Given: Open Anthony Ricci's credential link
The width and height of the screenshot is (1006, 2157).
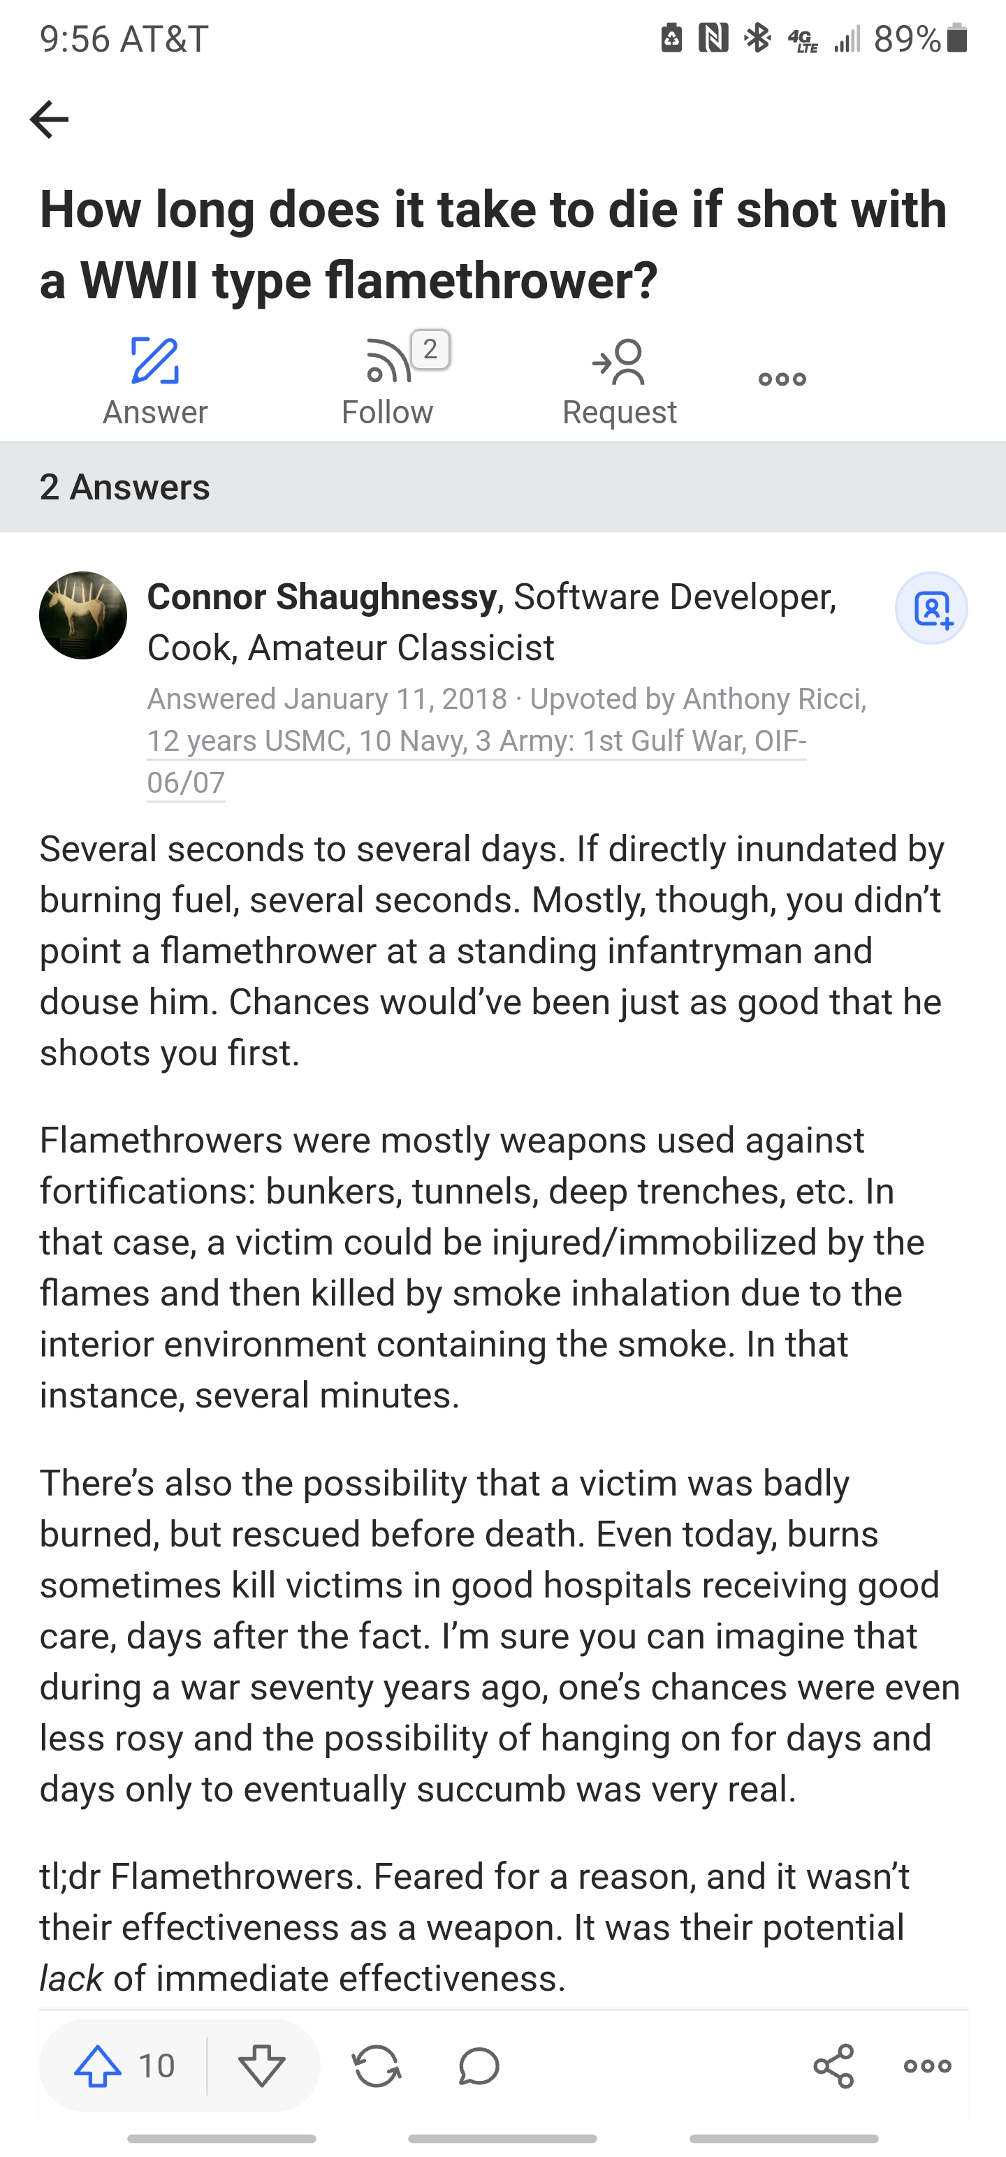Looking at the screenshot, I should point(476,742).
